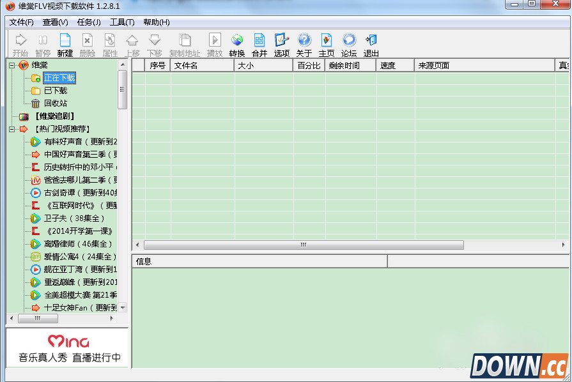Select the 新建 (New task) icon
The height and width of the screenshot is (382, 572).
pyautogui.click(x=66, y=43)
